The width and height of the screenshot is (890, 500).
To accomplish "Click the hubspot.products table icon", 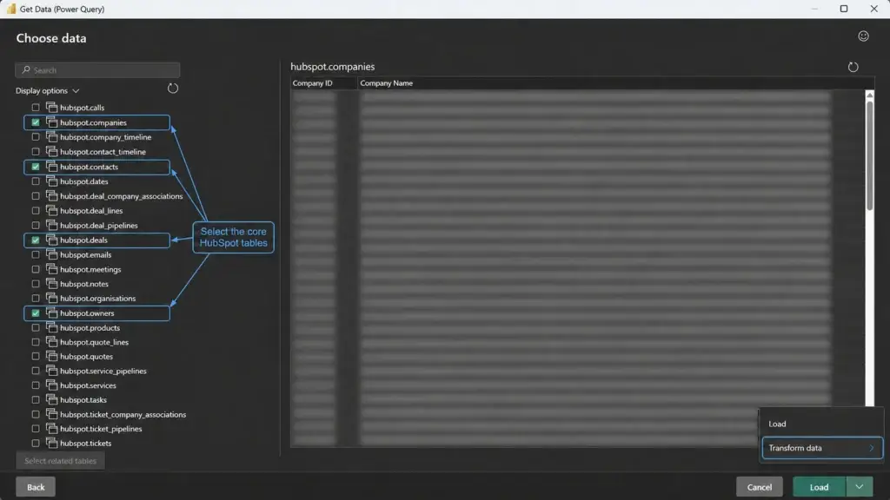I will 51,327.
